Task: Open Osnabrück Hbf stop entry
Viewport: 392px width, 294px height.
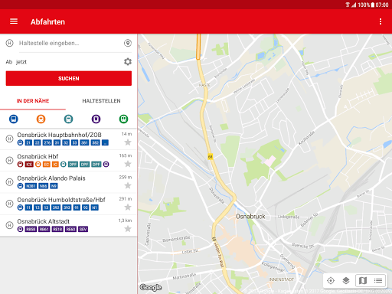Action: (x=69, y=160)
